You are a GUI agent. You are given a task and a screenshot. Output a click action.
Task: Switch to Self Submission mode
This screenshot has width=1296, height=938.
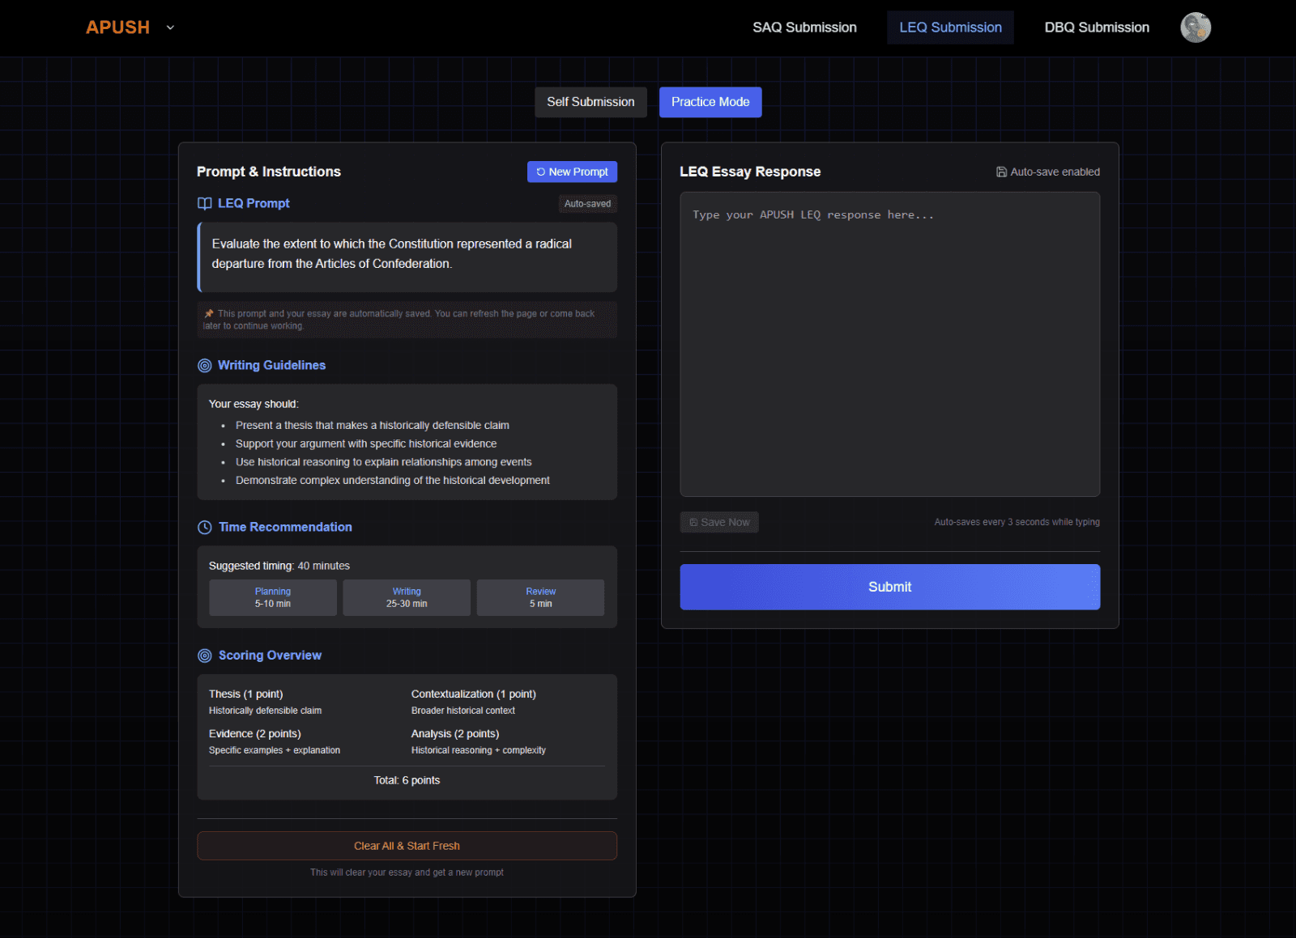(x=590, y=102)
